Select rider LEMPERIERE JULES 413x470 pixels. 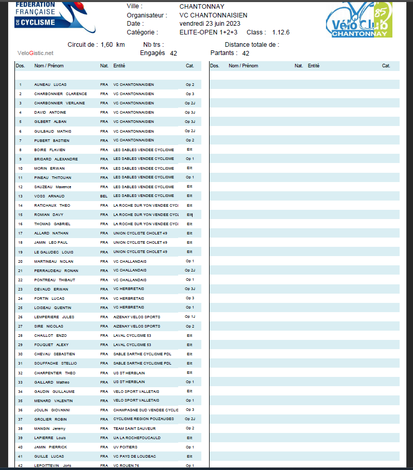[54, 317]
